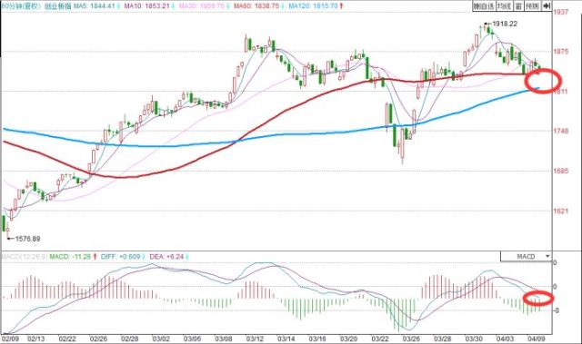Click the 1811 price axis label

(x=561, y=92)
